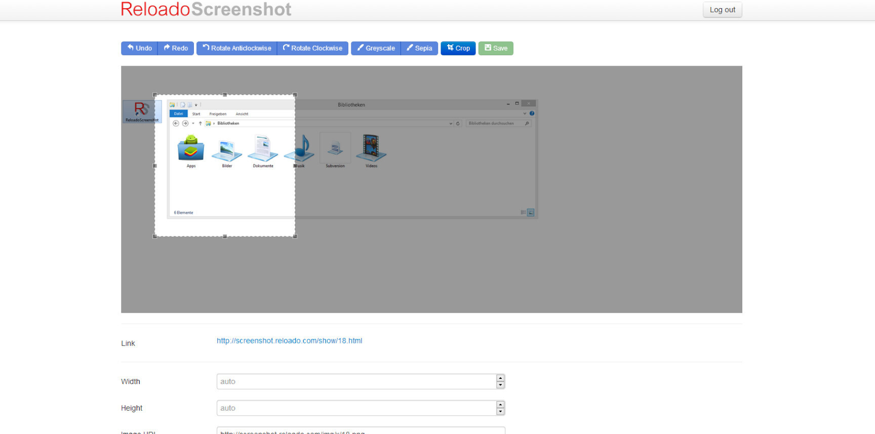Switch to large icons view icon
Screen dimensions: 875x434
[531, 212]
